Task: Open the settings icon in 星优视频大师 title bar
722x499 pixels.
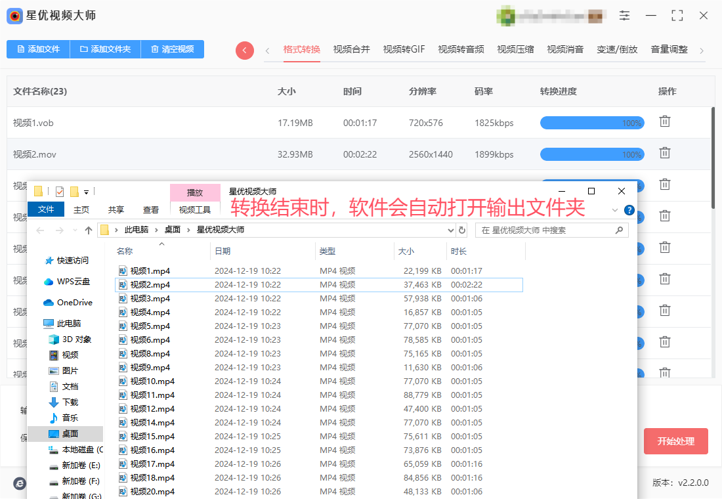Action: click(624, 15)
